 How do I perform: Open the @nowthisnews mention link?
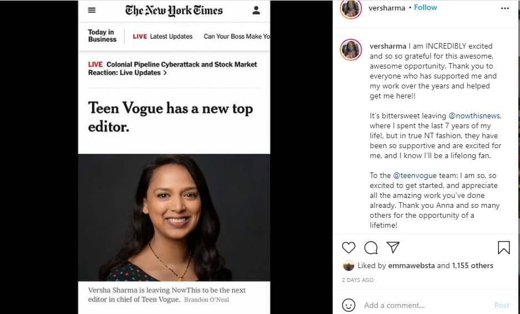point(475,116)
